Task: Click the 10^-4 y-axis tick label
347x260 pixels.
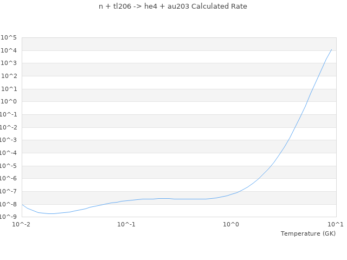Action: 10,153
